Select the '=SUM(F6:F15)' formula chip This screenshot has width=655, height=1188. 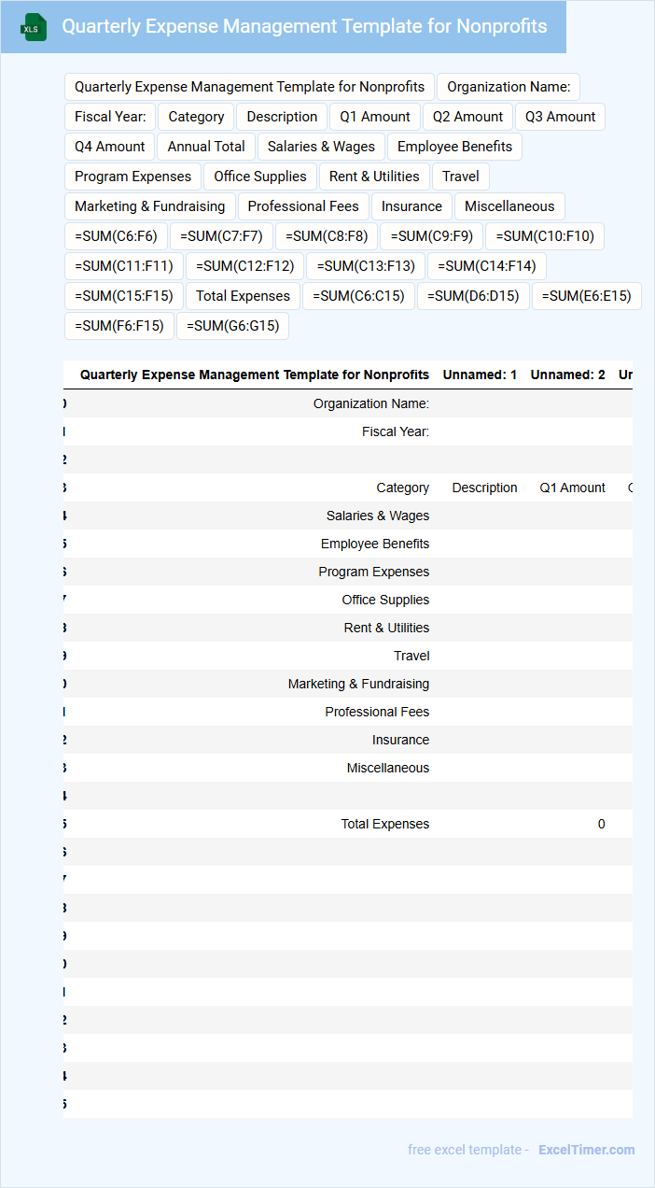(x=118, y=326)
